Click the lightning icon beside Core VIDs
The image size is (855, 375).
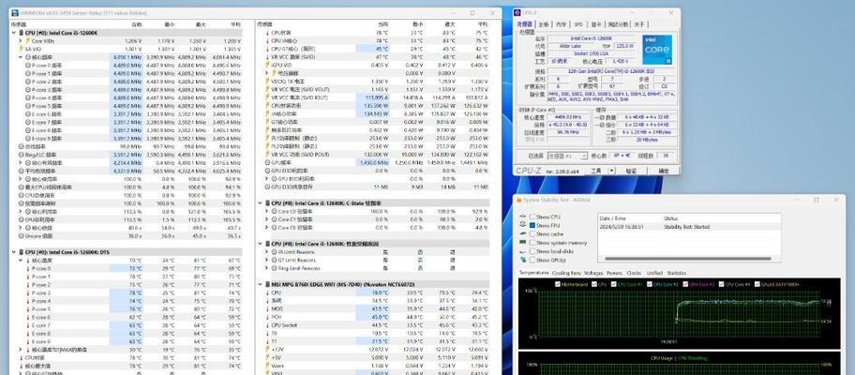(x=28, y=41)
